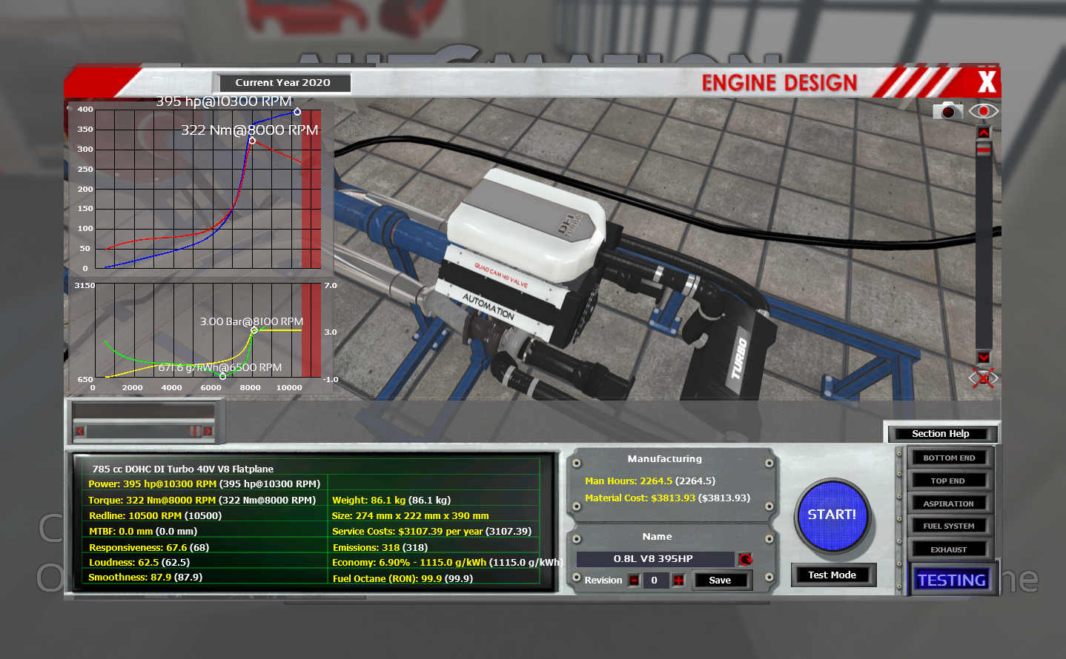Close Engine Design with the X icon
The width and height of the screenshot is (1066, 659).
click(986, 81)
